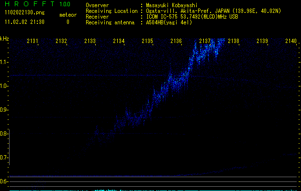Click the Ogata-vill. Akita-Pref. JAPAN location text
Viewport: 301px width, 191px height.
(213, 11)
